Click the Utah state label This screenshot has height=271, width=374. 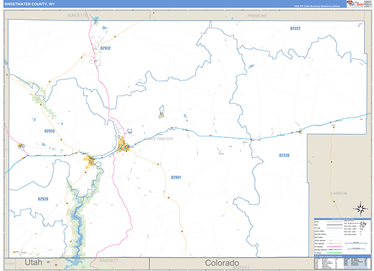(x=34, y=262)
